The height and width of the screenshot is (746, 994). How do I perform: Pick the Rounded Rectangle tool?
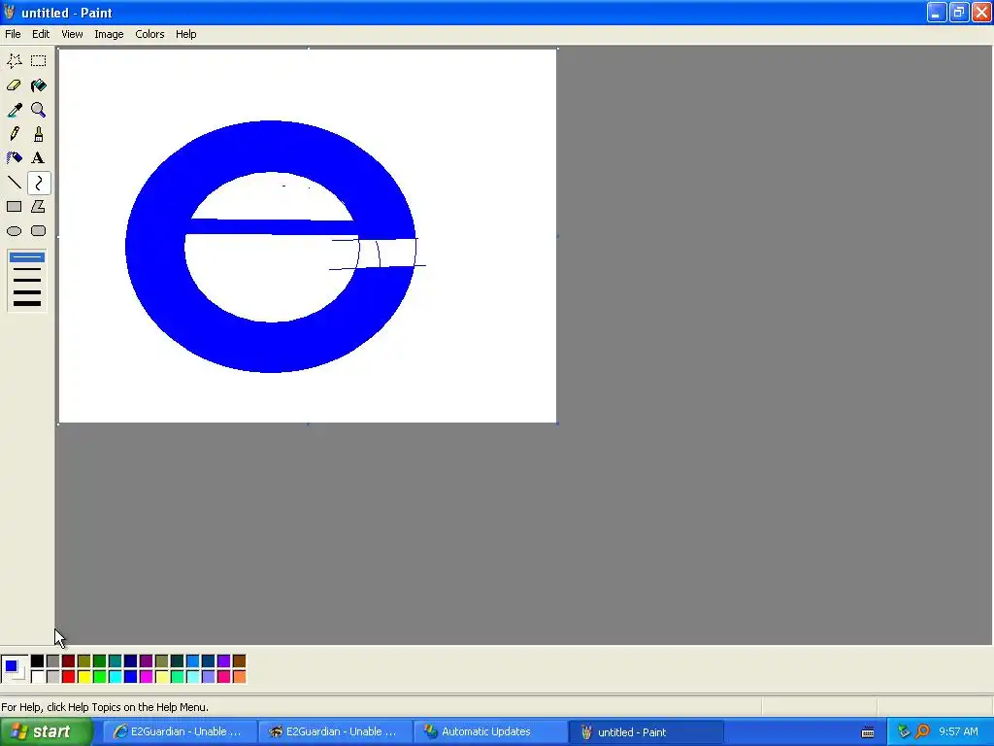39,231
